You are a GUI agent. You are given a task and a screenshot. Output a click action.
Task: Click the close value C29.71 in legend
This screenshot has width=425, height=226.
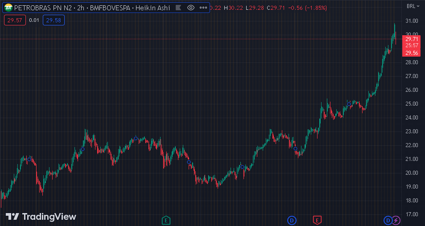276,8
